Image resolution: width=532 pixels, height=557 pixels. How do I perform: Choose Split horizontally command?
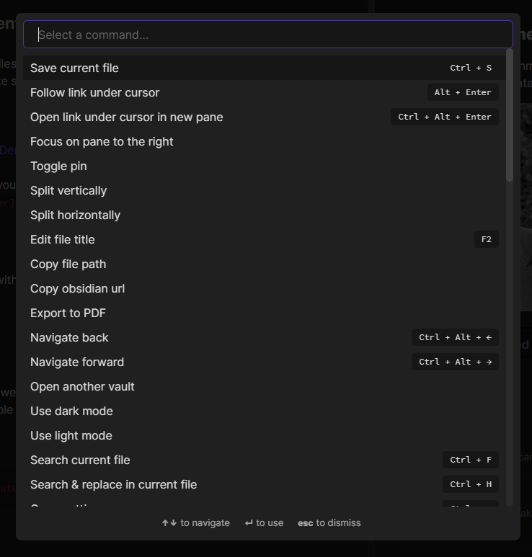76,215
